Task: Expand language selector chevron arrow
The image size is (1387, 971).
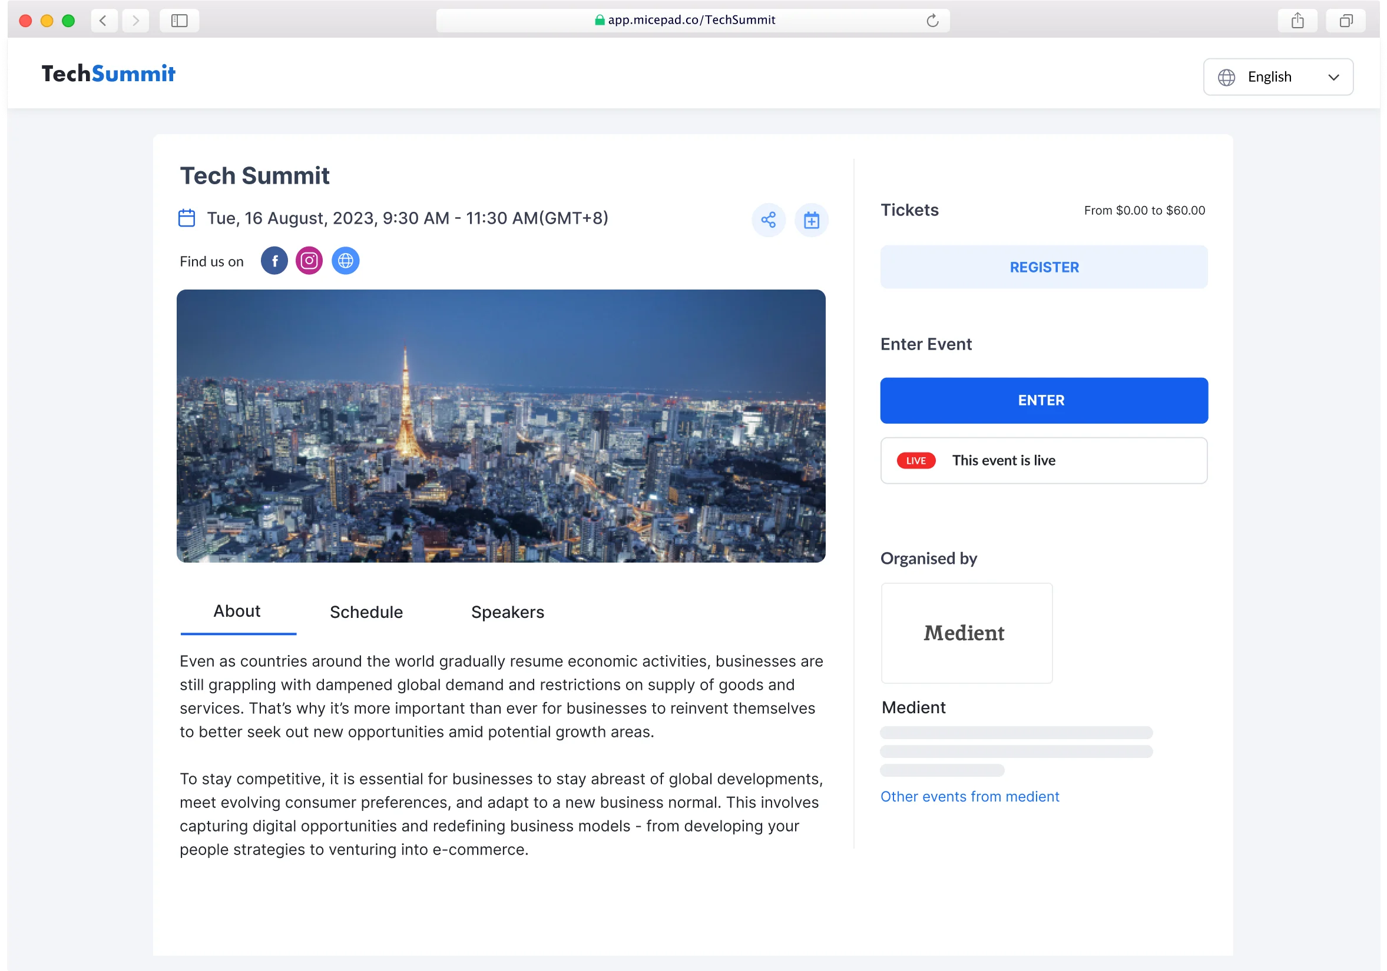Action: click(x=1333, y=77)
